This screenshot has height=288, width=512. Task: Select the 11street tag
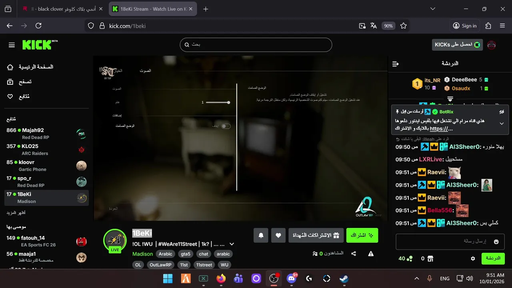pos(204,265)
